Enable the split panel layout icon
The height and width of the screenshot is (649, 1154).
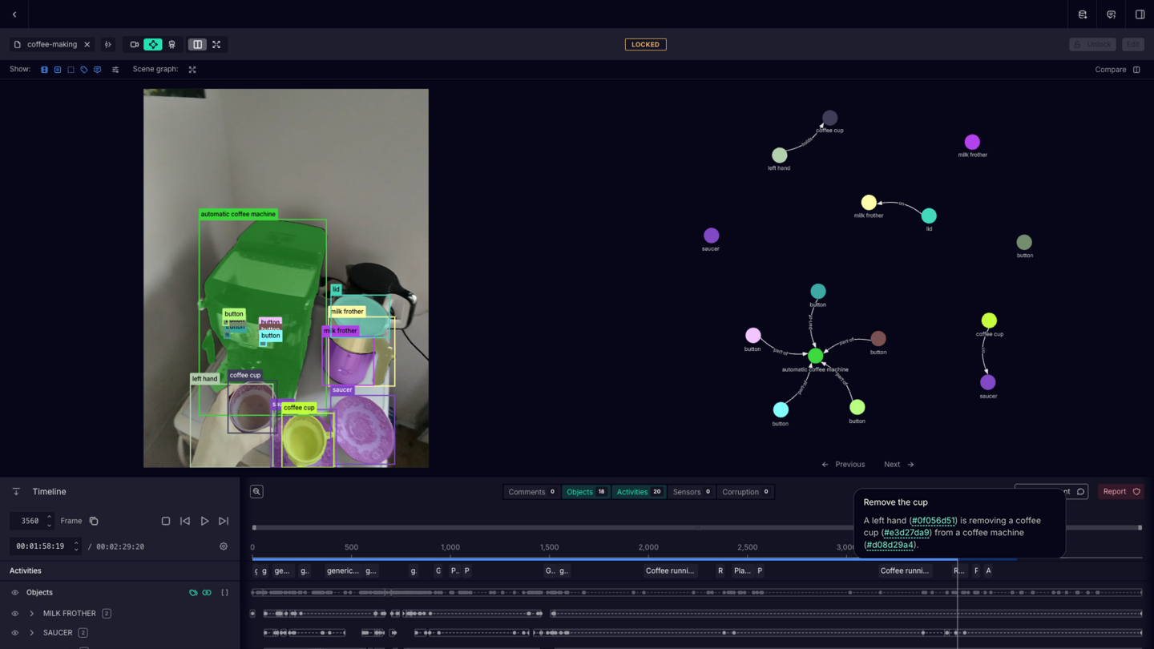point(197,45)
